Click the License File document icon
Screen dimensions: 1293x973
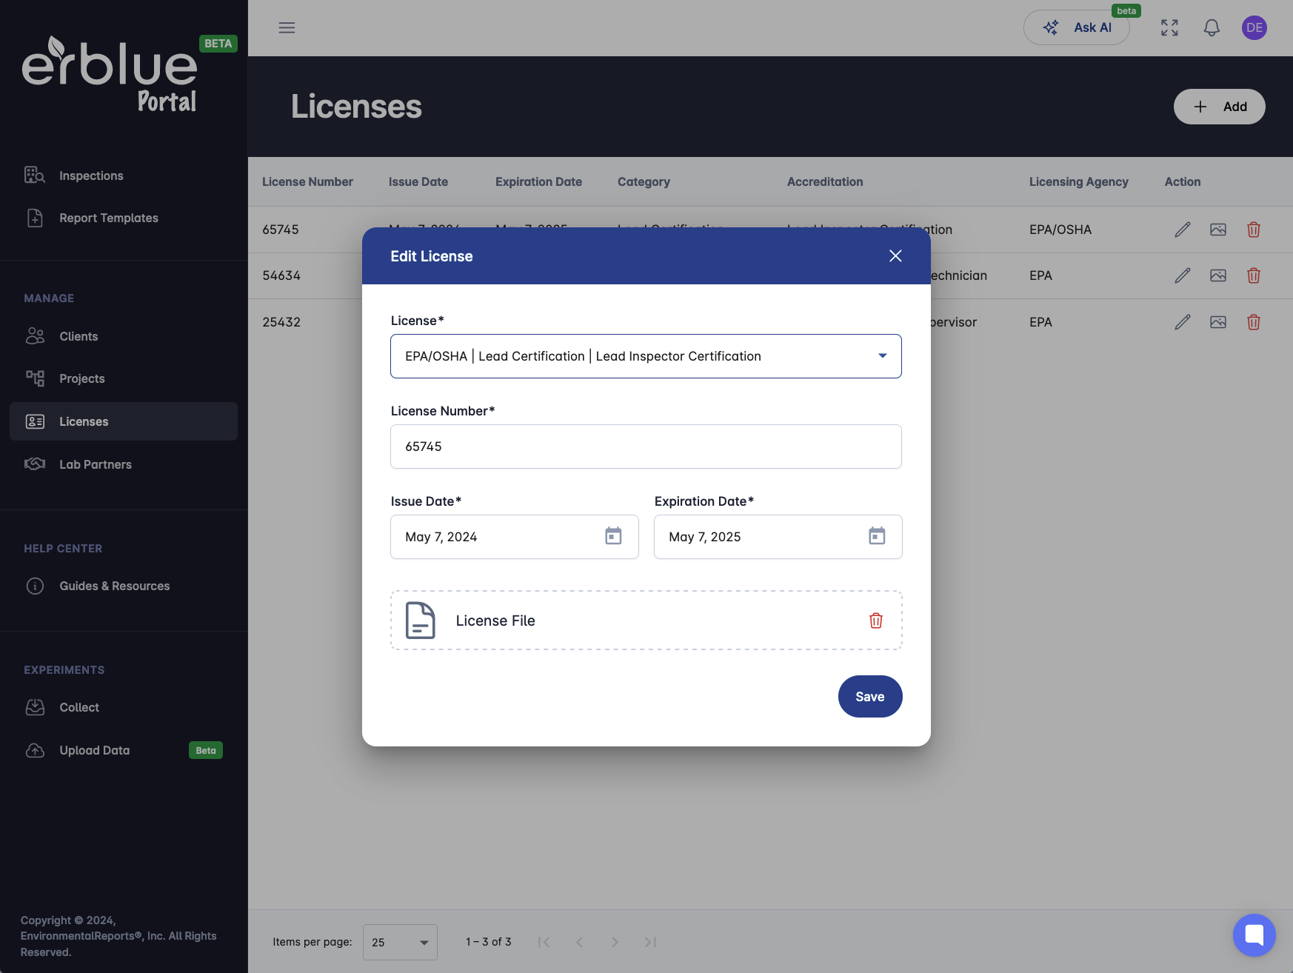point(420,621)
